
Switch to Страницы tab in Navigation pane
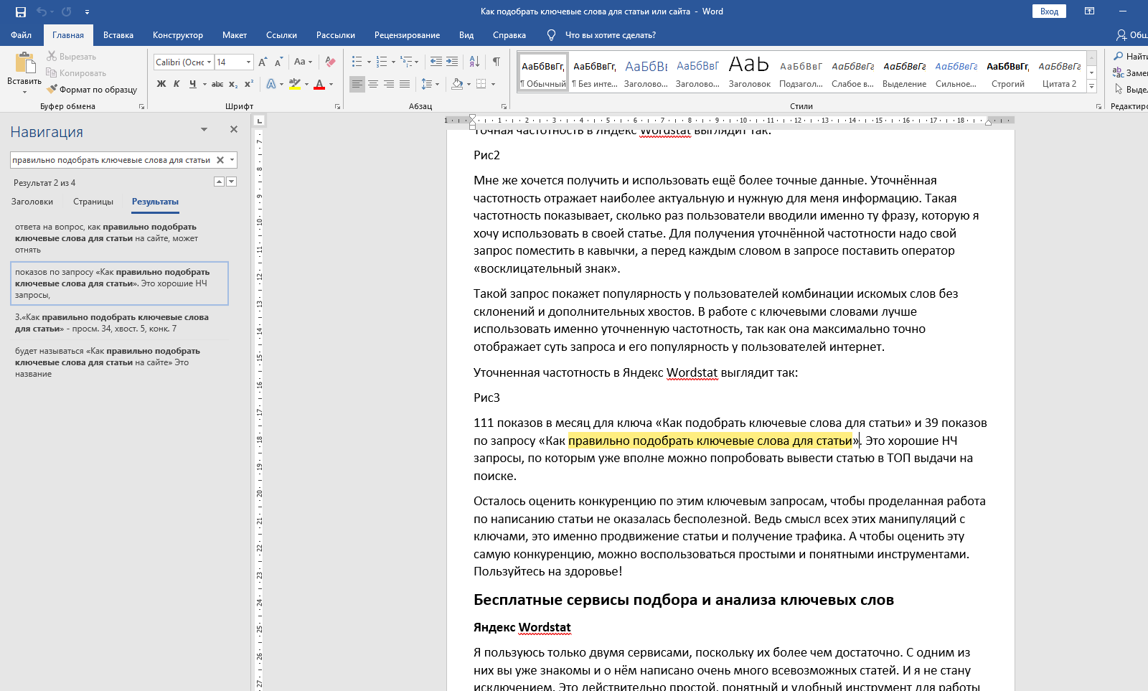(93, 202)
